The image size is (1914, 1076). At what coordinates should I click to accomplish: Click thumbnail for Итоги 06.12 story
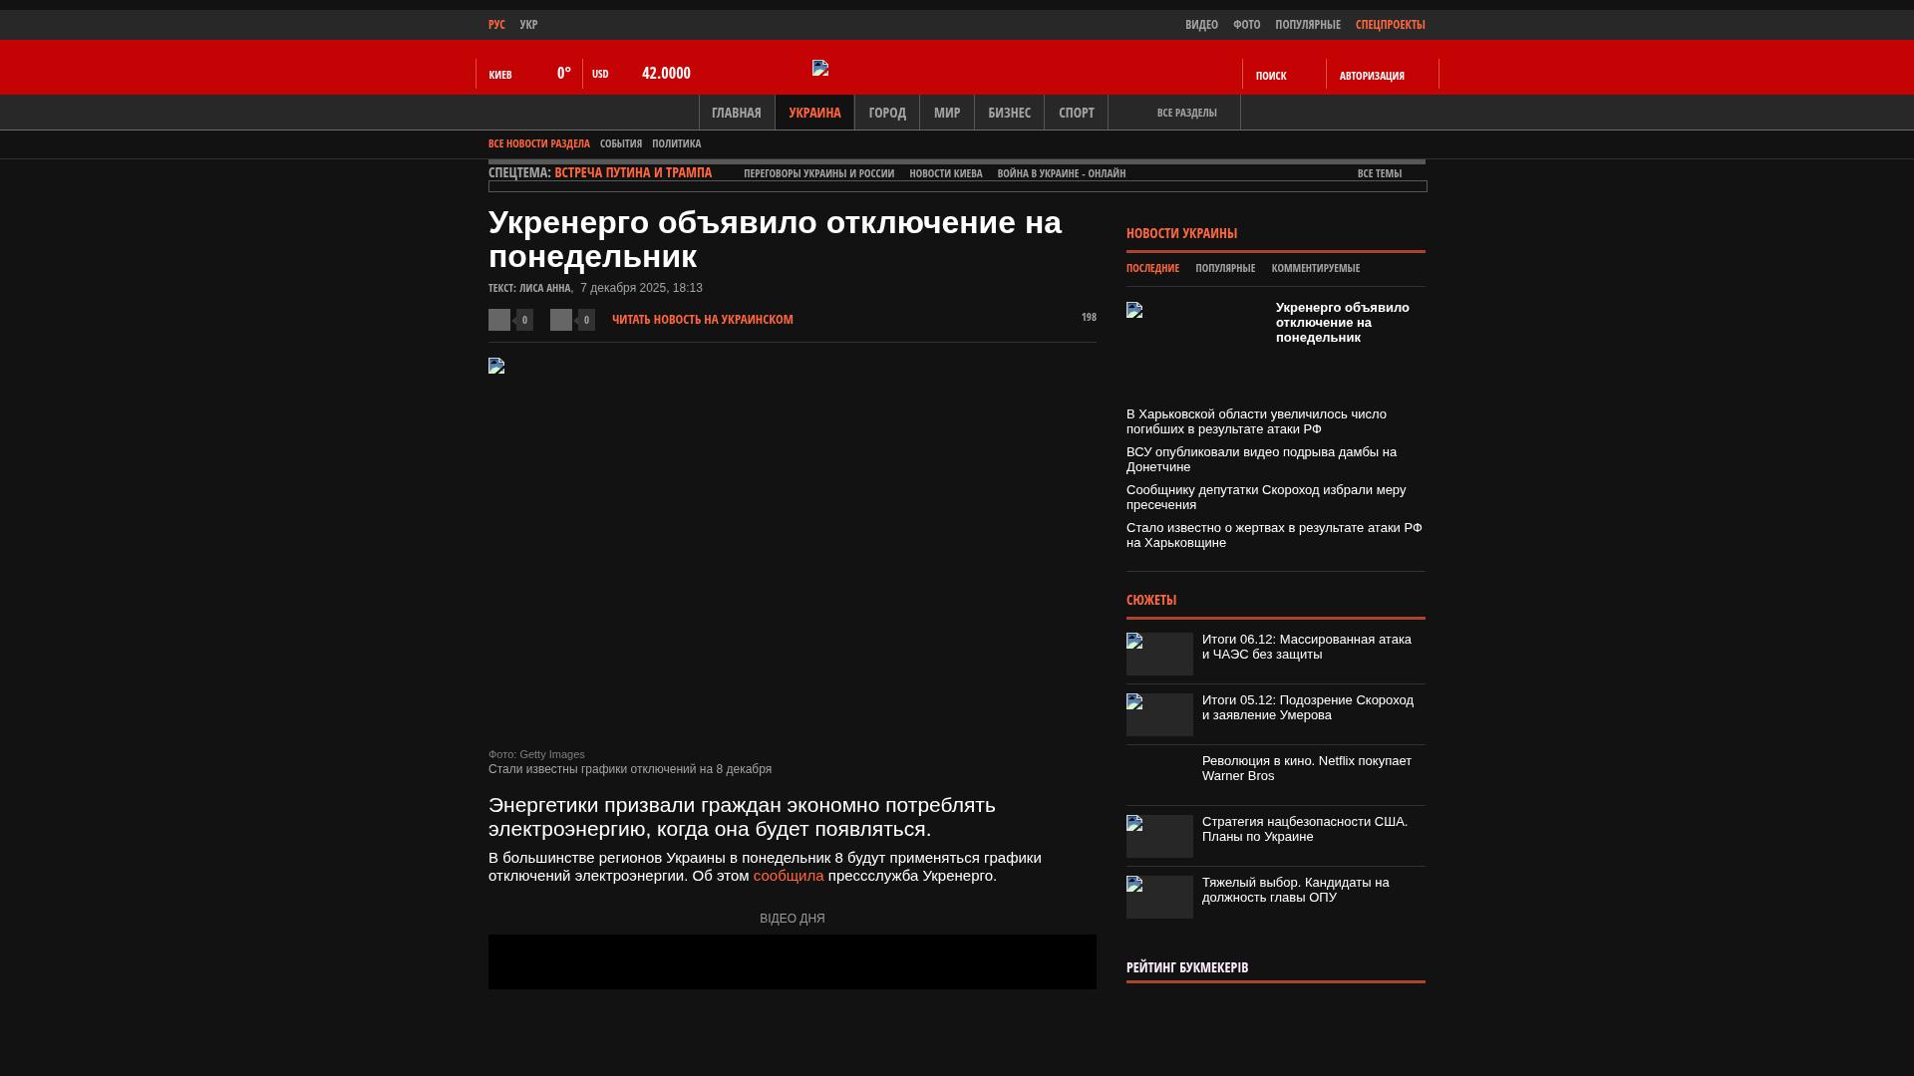point(1159,654)
